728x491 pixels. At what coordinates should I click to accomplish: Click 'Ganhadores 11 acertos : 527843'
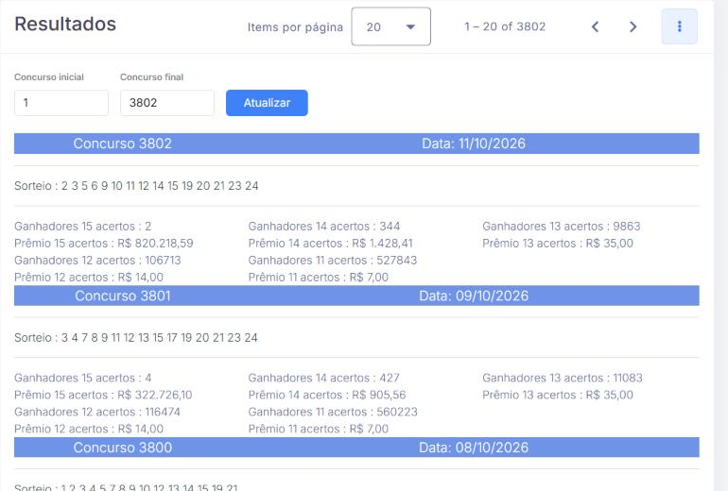(333, 260)
